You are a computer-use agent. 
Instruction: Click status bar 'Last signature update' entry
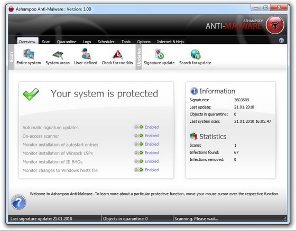41,219
